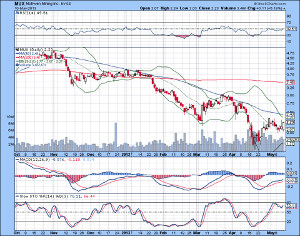Click the Volume 3.4M header value
This screenshot has width=300, height=236.
click(233, 8)
